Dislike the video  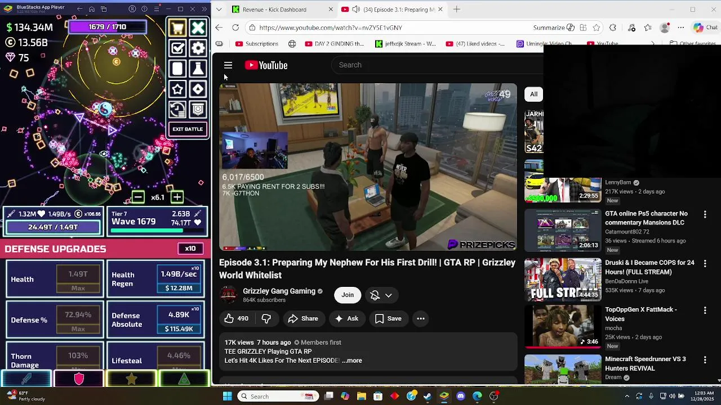pos(266,319)
